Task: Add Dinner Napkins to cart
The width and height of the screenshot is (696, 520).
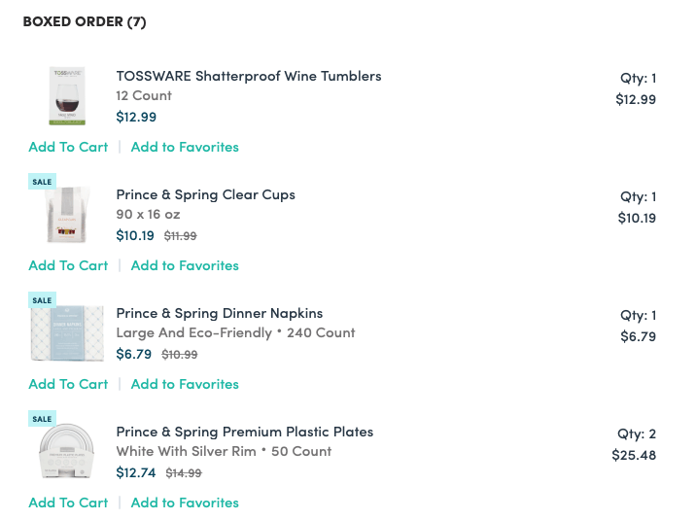Action: click(68, 384)
